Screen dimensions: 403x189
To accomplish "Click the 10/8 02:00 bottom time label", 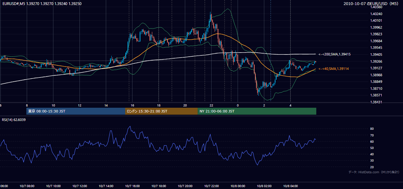I will click(x=264, y=186).
